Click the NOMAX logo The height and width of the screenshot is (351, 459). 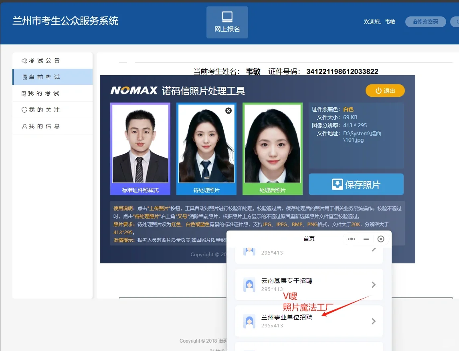(134, 90)
